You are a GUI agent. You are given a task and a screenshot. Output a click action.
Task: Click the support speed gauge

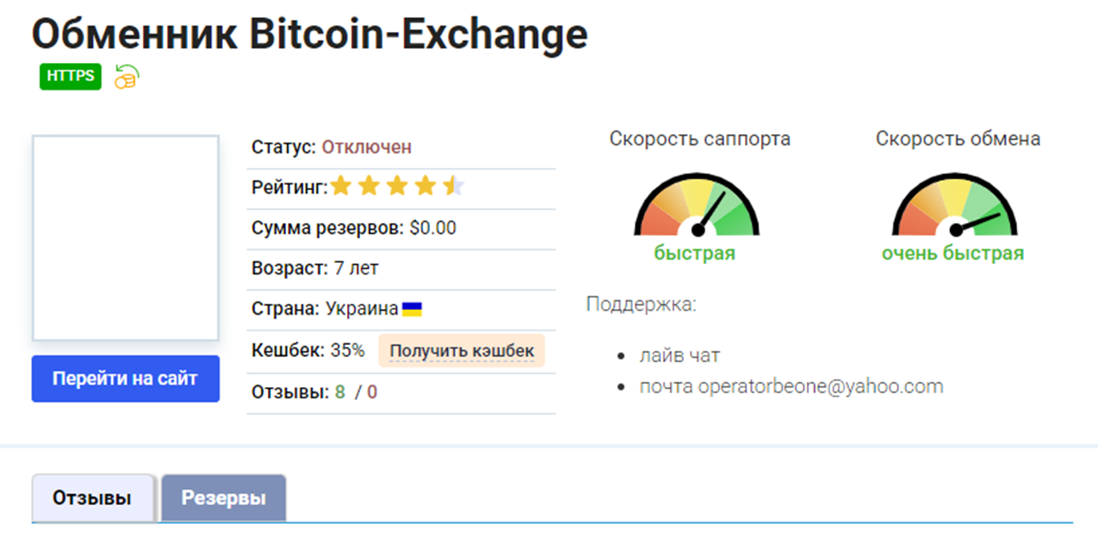click(x=697, y=205)
